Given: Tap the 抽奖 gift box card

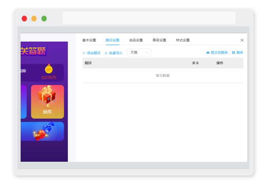Looking at the screenshot, I should coord(47,102).
